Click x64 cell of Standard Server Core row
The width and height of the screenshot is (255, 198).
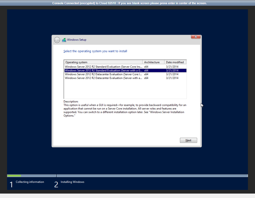pyautogui.click(x=146, y=67)
